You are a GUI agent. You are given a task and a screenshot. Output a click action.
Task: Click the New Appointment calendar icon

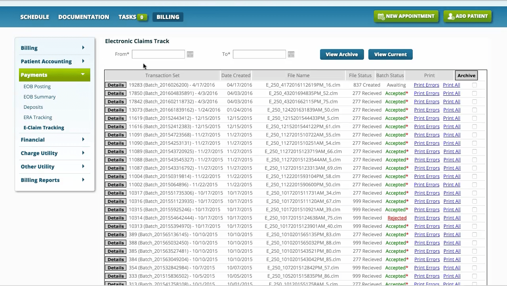[381, 17]
